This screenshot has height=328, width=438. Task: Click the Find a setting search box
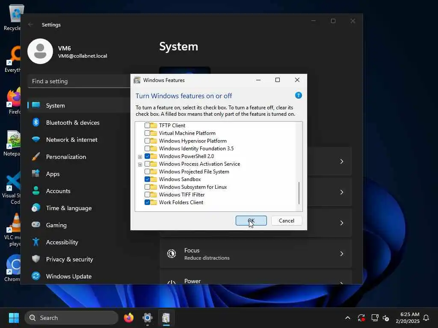[79, 81]
